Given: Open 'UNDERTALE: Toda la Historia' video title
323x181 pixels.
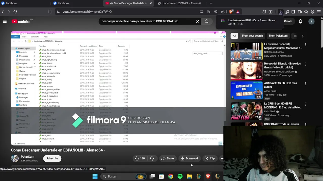Looking at the screenshot, I should tap(281, 124).
